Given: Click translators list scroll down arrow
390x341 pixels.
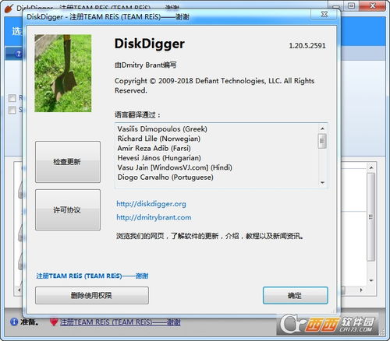Looking at the screenshot, I should [x=322, y=183].
